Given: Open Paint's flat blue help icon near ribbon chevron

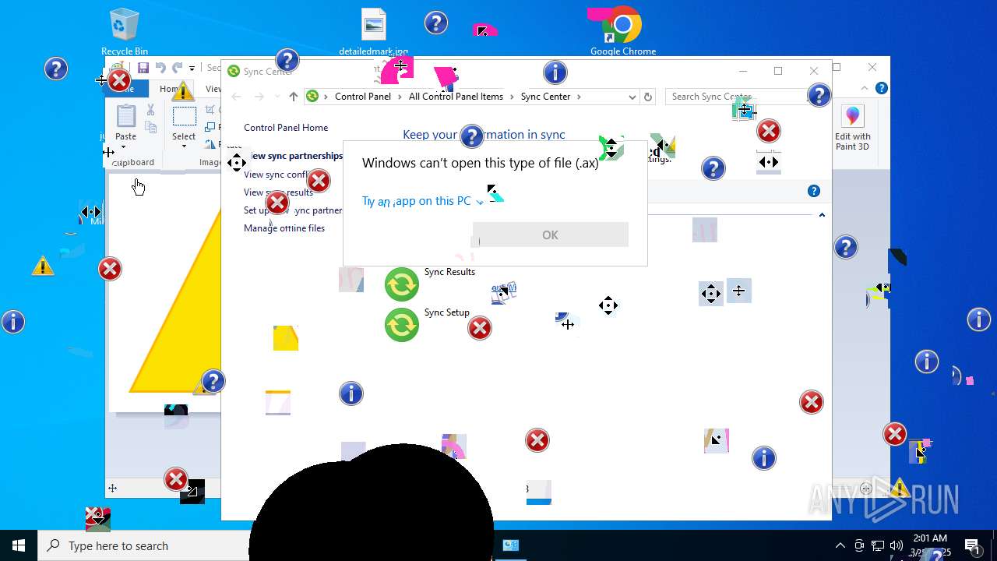Looking at the screenshot, I should [880, 89].
